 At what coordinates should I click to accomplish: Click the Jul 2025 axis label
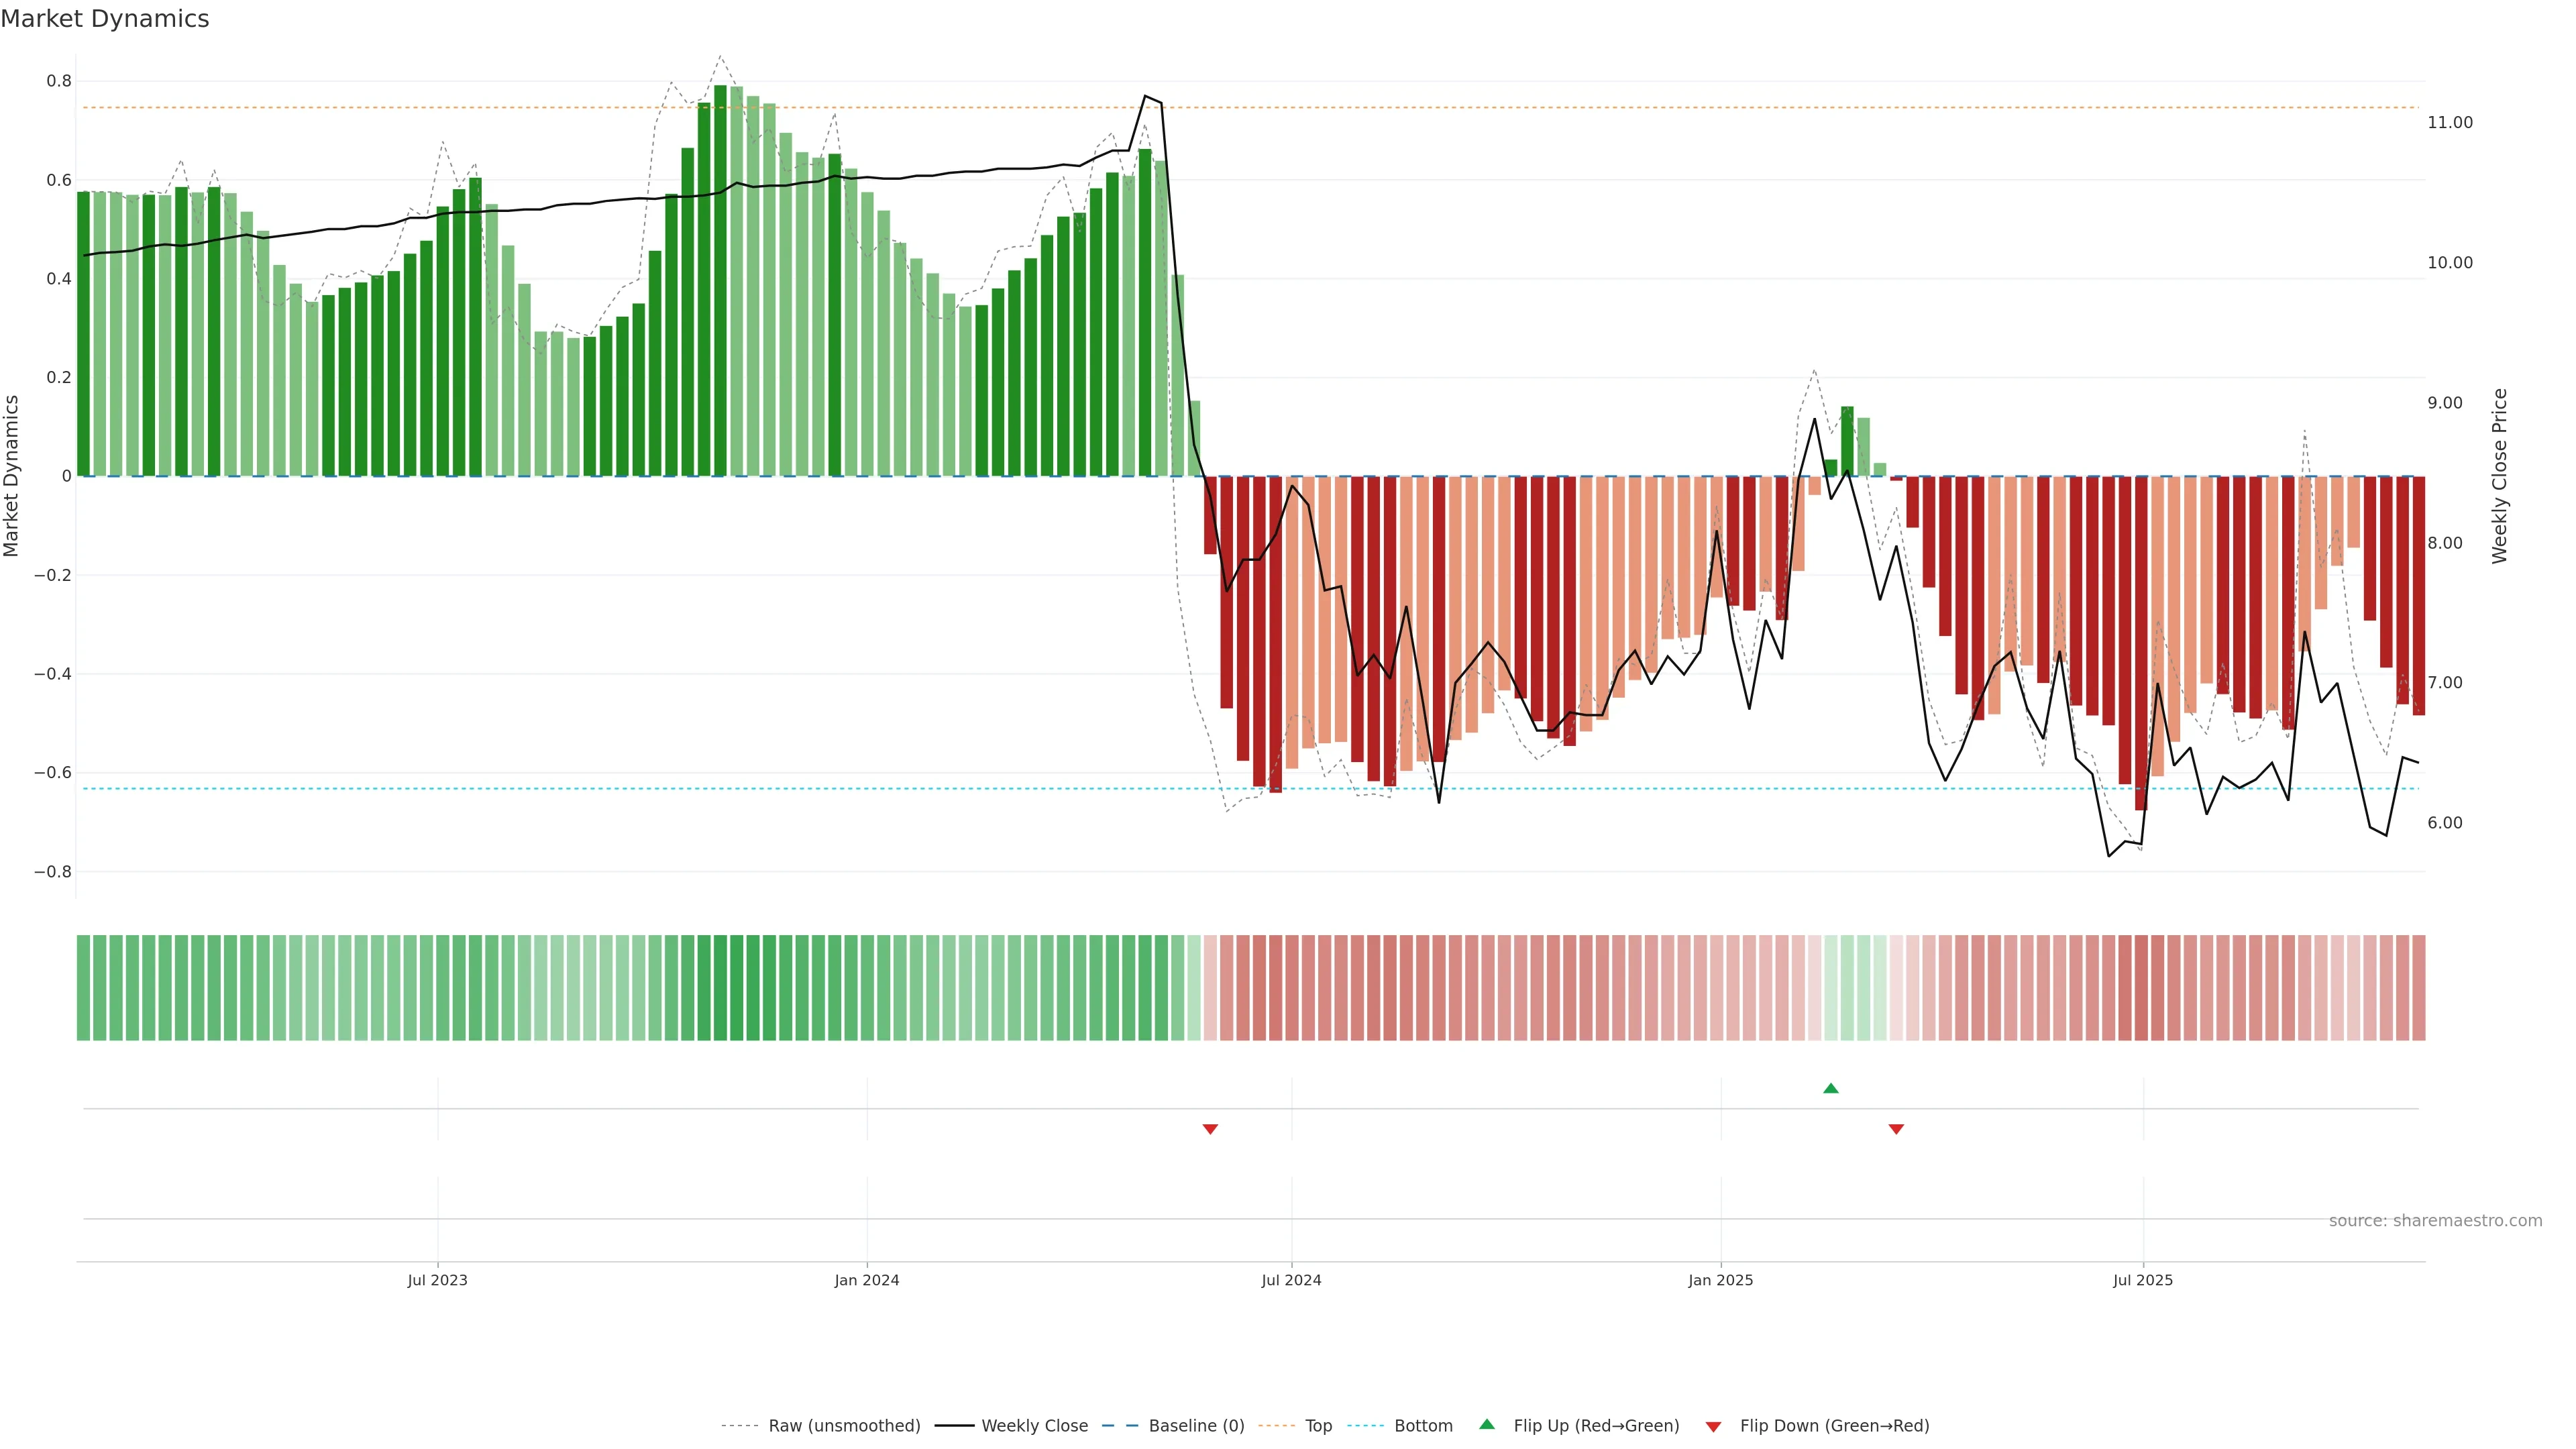pos(2143,1280)
